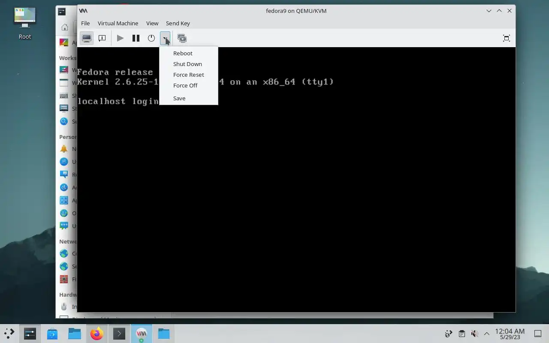Screen dimensions: 549x343
Task: Open Accessibility icon in System Settings
Action: point(64,187)
